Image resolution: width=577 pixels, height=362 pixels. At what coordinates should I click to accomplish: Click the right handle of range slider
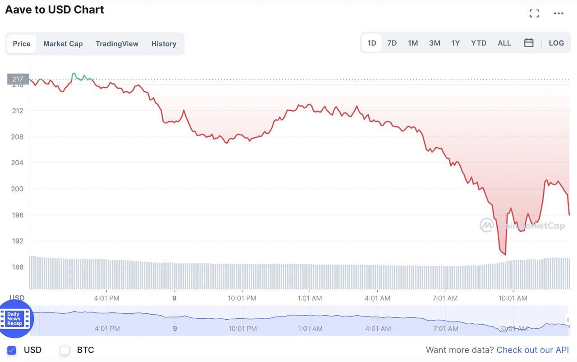tap(568, 320)
